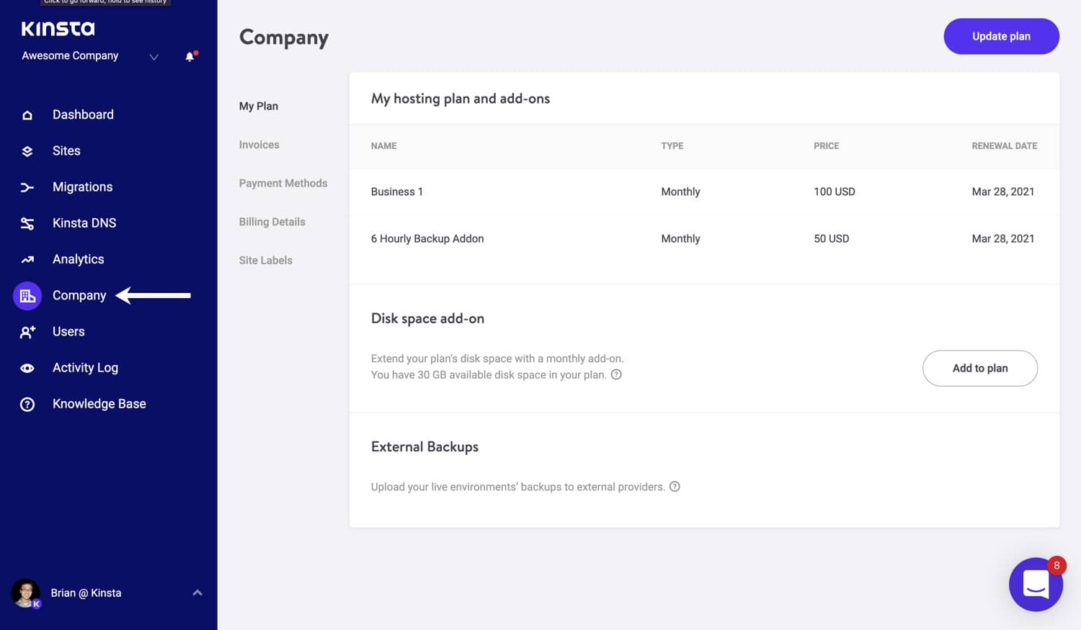This screenshot has height=630, width=1081.
Task: Open the chat widget bubble
Action: (x=1036, y=584)
